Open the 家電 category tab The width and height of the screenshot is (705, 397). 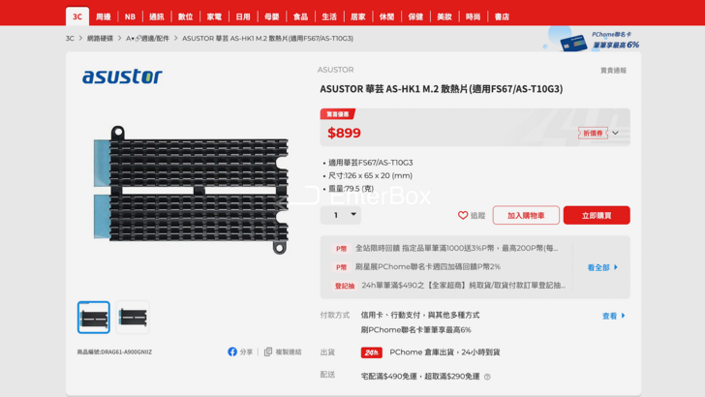214,16
